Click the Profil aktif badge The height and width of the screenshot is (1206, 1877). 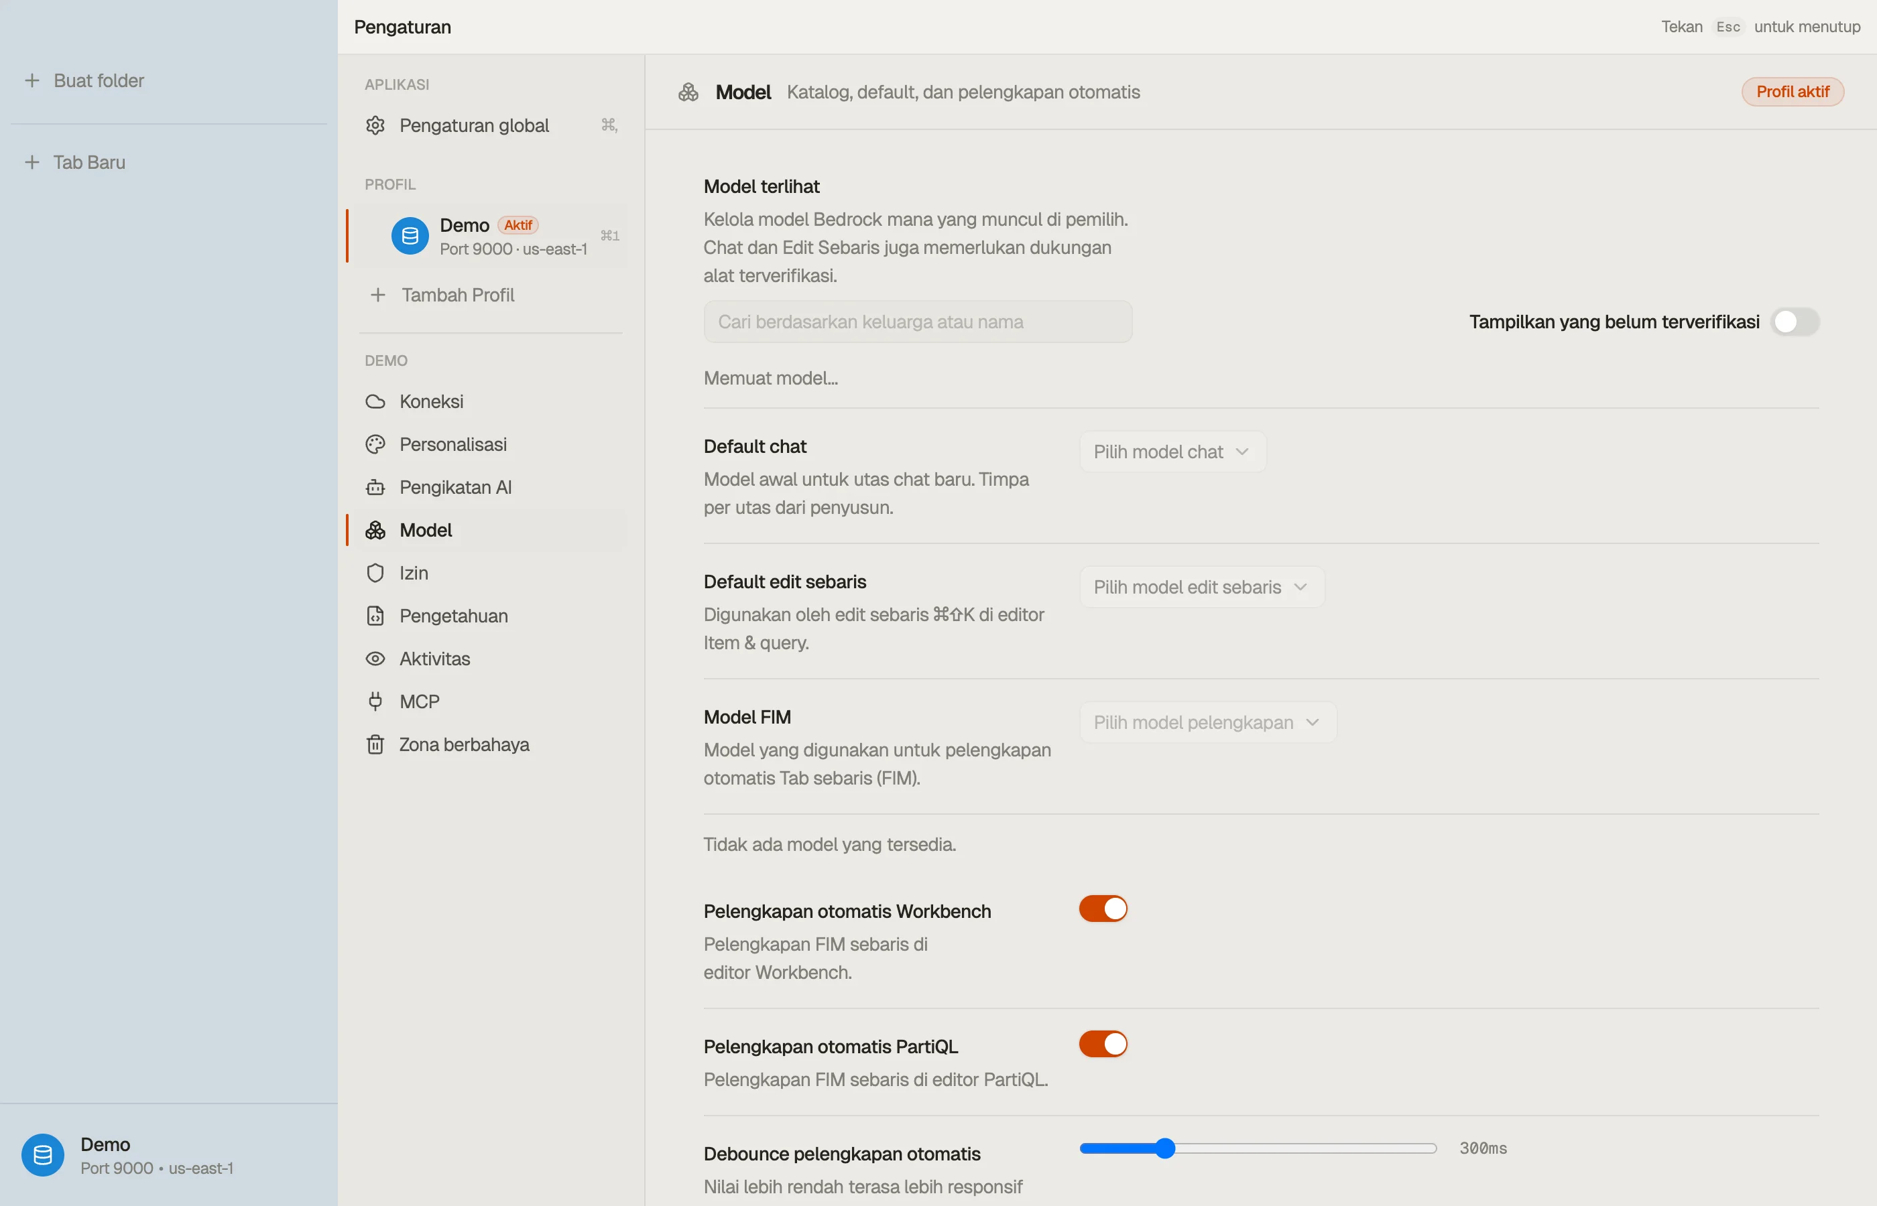[x=1793, y=92]
